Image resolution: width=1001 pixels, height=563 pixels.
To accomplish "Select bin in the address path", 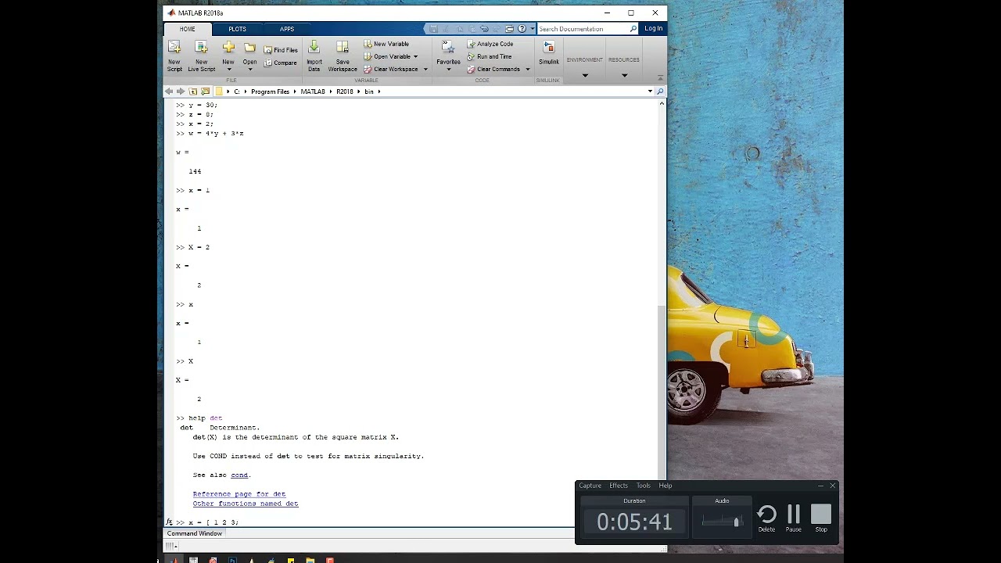I will pos(369,91).
